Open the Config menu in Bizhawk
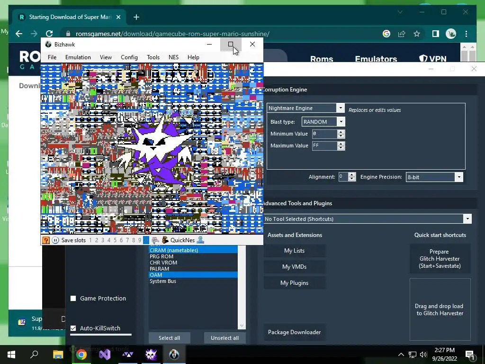The height and width of the screenshot is (364, 485). pyautogui.click(x=129, y=57)
